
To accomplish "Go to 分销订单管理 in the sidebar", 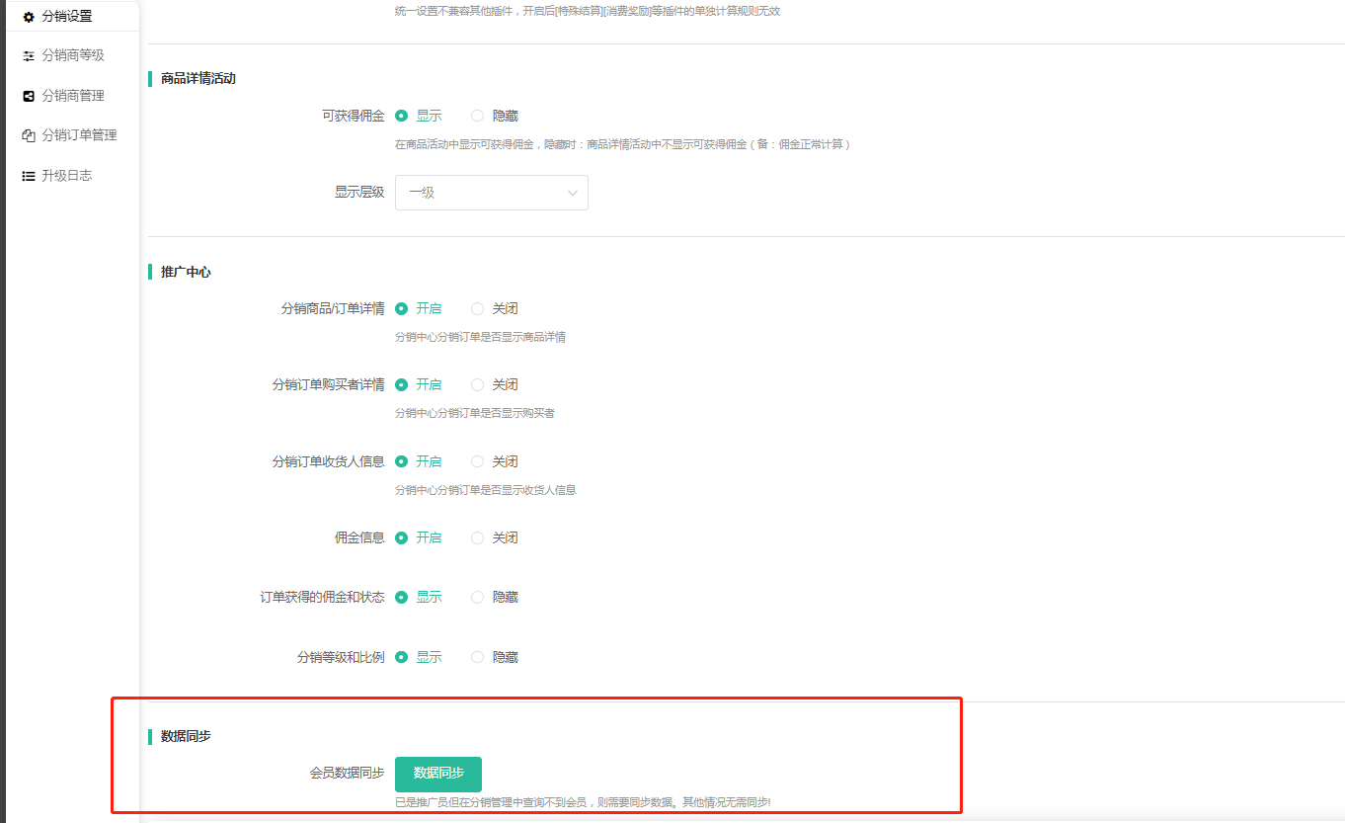I will tap(79, 135).
